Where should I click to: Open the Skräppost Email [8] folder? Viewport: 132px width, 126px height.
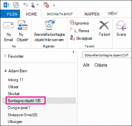click(22, 115)
